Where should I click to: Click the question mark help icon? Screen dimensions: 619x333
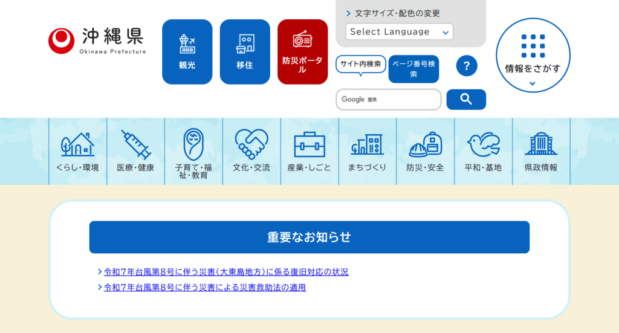point(466,65)
